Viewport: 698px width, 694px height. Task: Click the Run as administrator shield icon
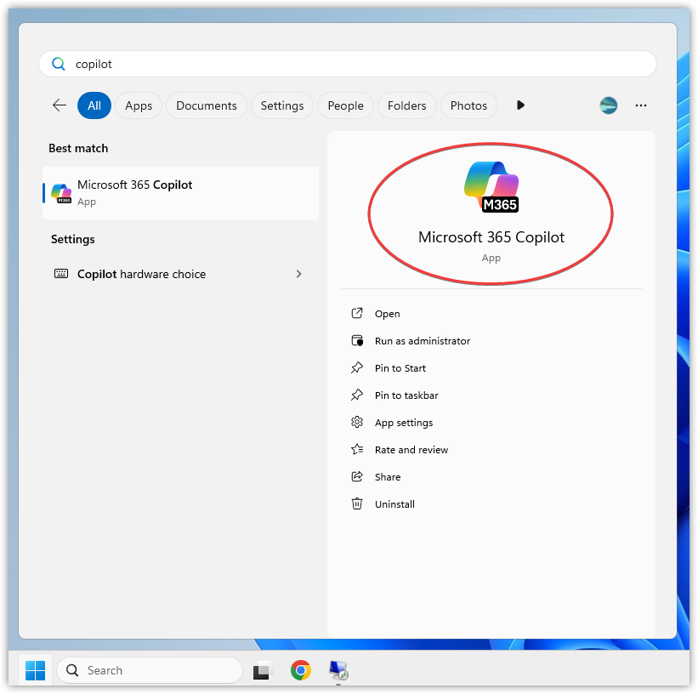tap(357, 341)
